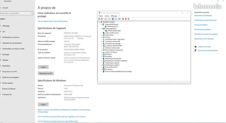Collapse the Cartes graphiques node

click(x=101, y=29)
